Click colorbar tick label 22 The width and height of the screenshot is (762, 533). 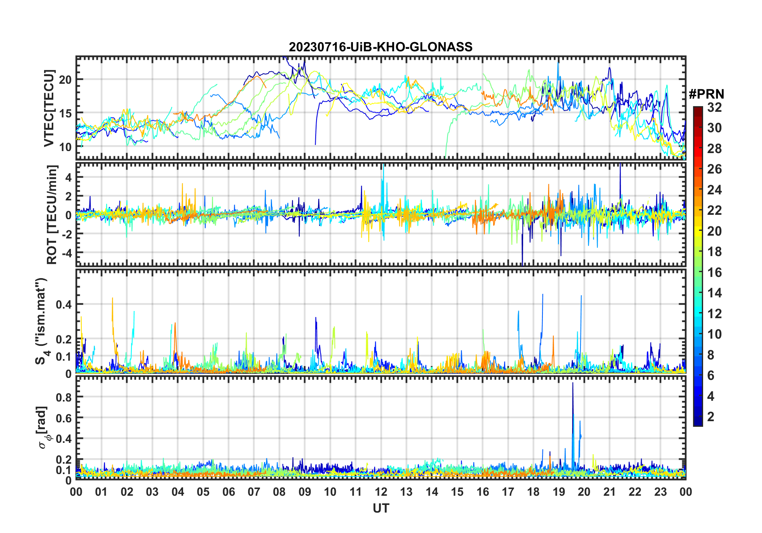714,210
